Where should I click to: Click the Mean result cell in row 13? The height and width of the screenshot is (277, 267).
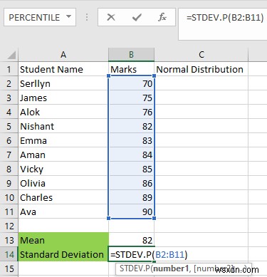pos(132,240)
